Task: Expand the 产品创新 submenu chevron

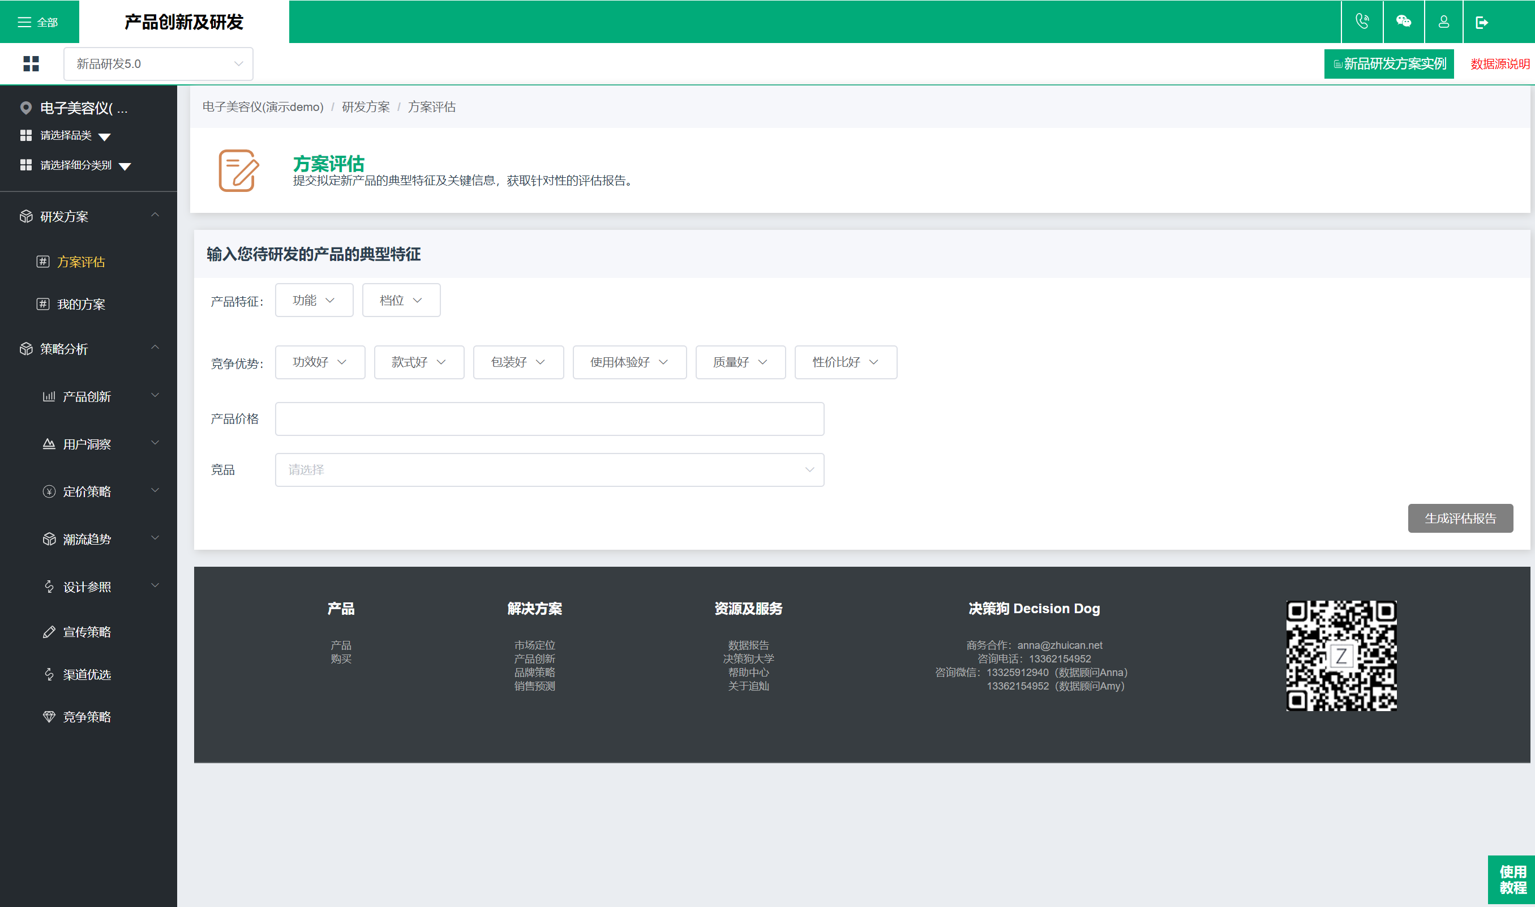Action: (x=155, y=395)
